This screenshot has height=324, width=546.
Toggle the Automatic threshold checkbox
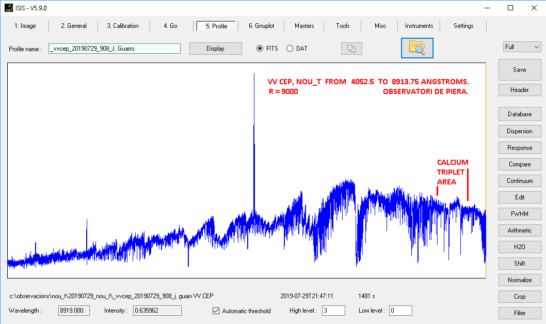pyautogui.click(x=216, y=311)
